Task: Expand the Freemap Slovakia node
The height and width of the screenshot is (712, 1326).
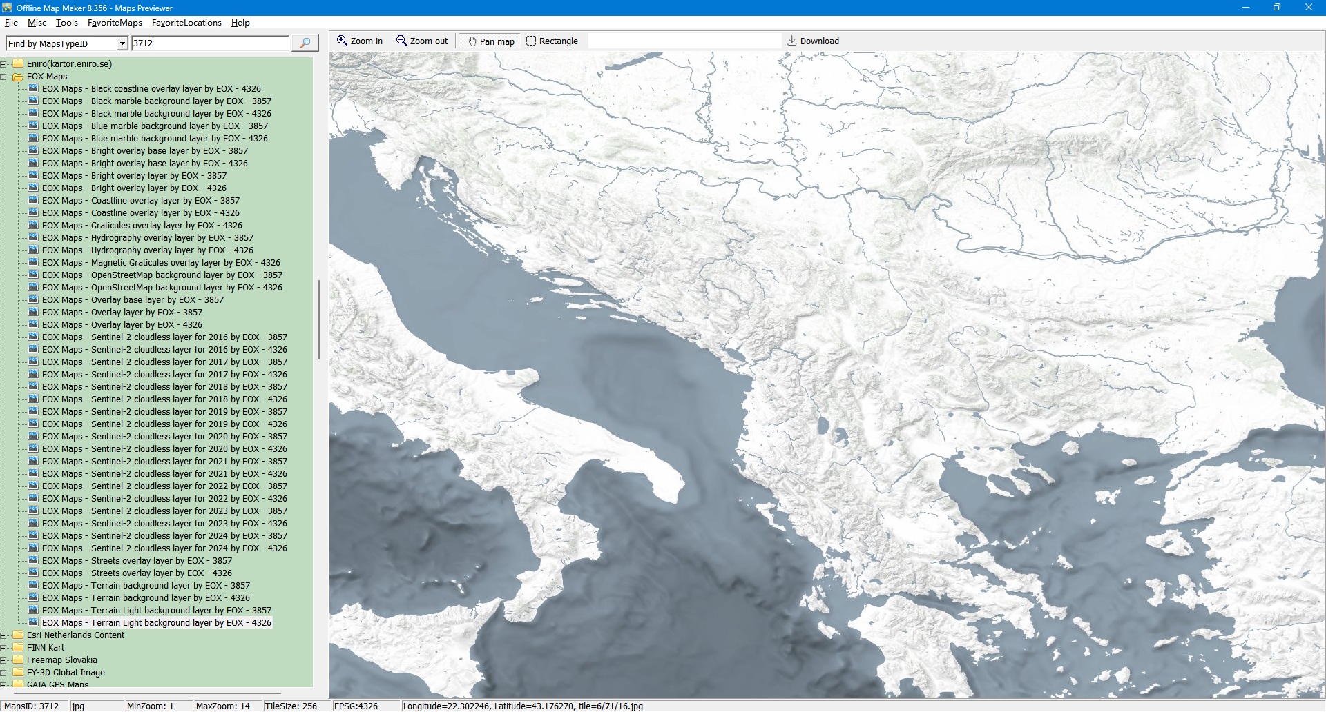Action: [x=3, y=660]
